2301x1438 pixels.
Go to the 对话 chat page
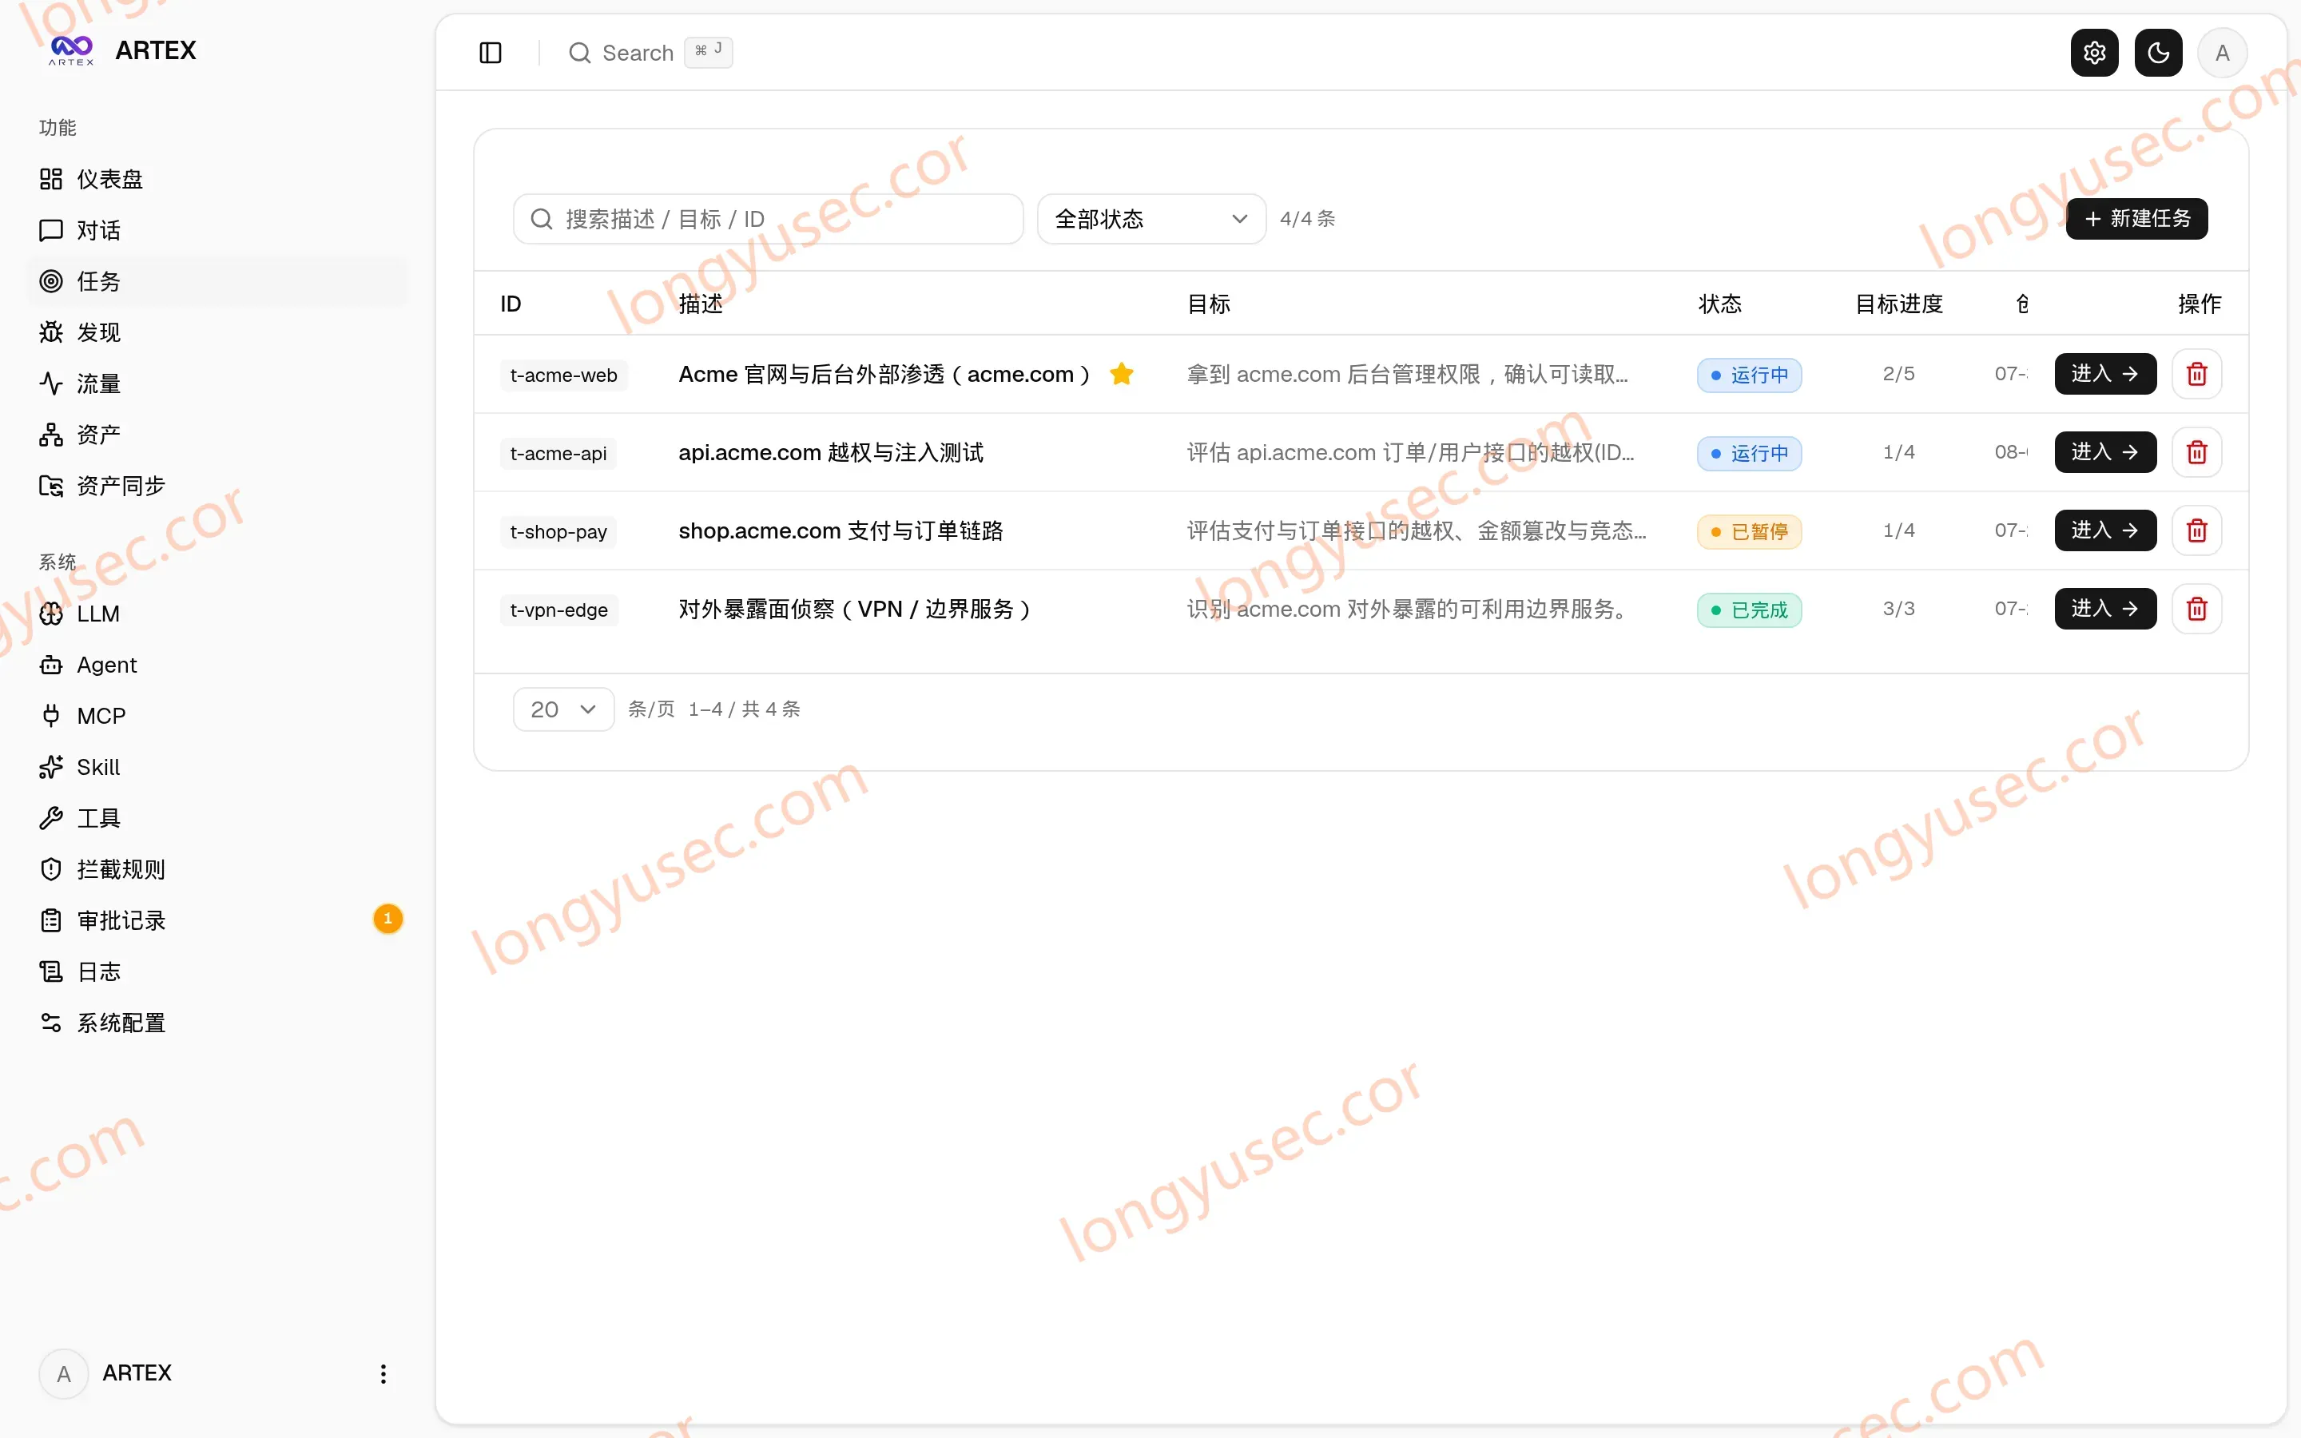217,230
